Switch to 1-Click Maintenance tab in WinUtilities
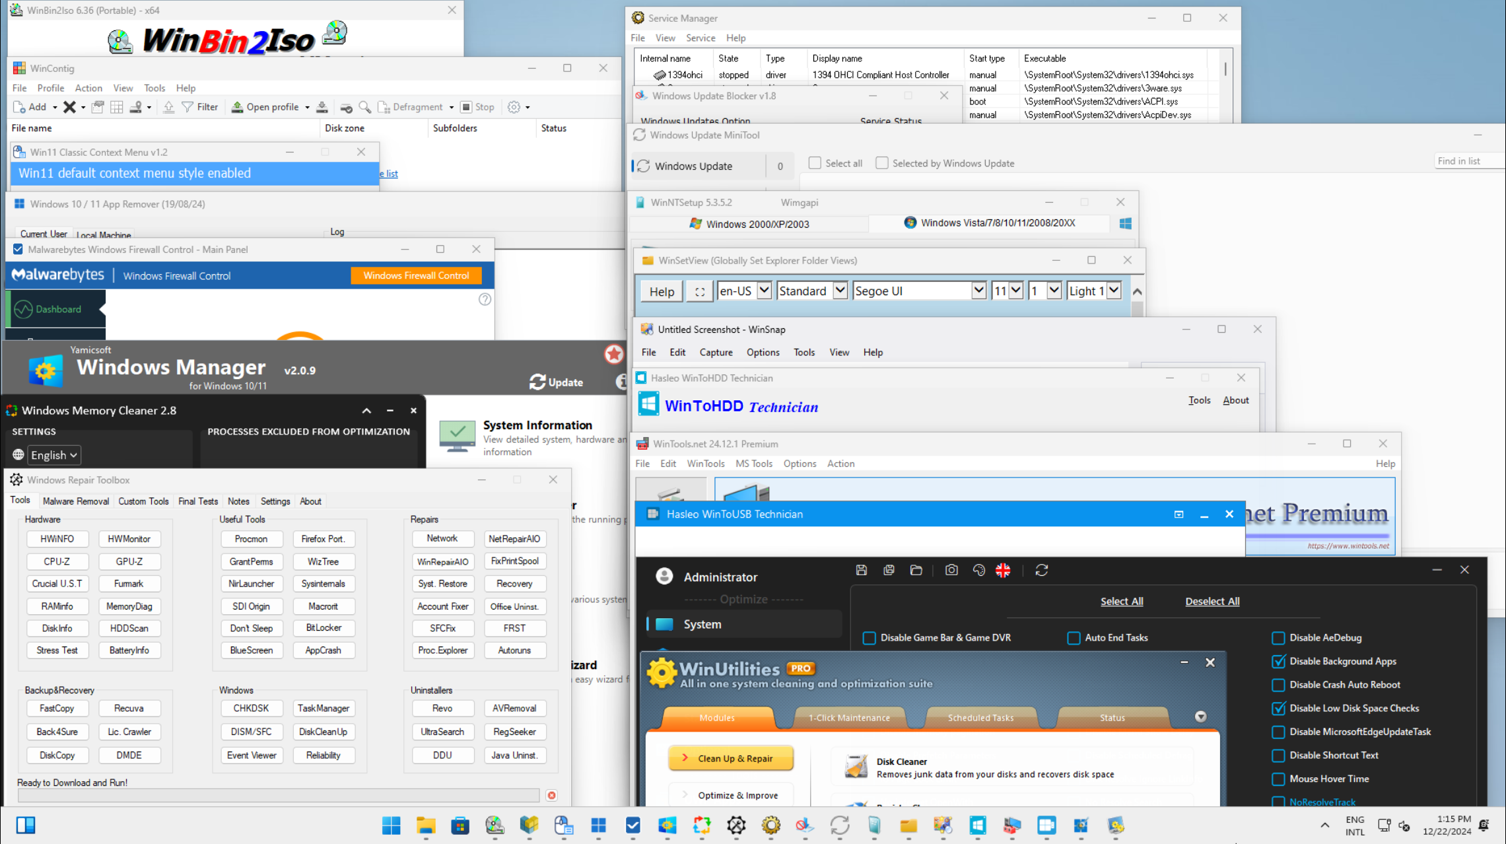Image resolution: width=1506 pixels, height=844 pixels. coord(849,717)
